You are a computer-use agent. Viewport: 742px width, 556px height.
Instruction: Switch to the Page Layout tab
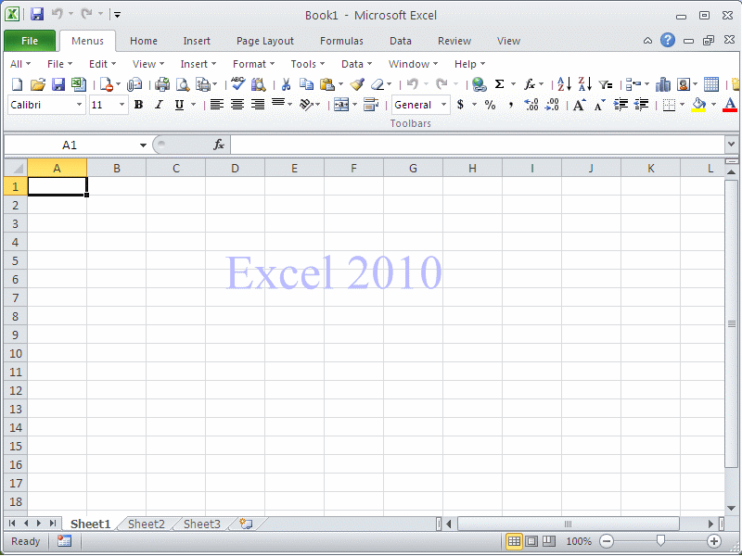[265, 41]
